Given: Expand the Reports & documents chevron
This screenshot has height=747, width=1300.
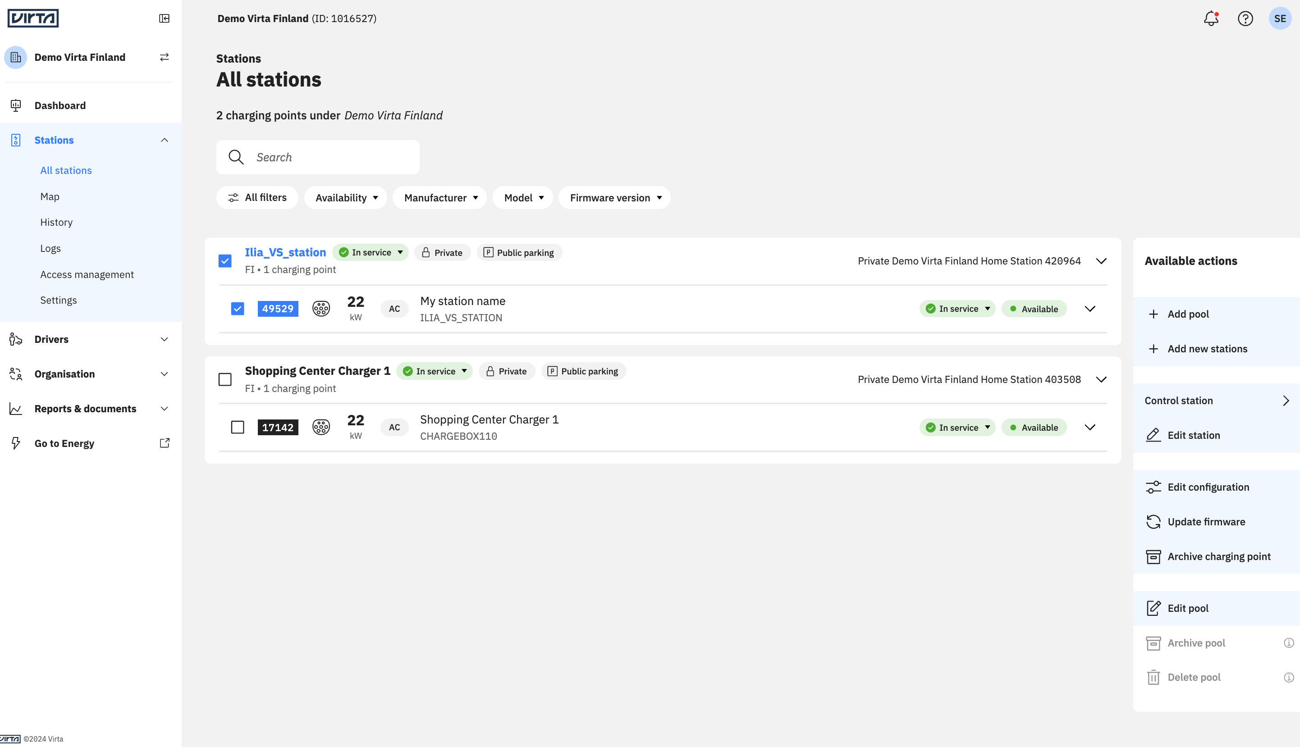Looking at the screenshot, I should point(164,409).
